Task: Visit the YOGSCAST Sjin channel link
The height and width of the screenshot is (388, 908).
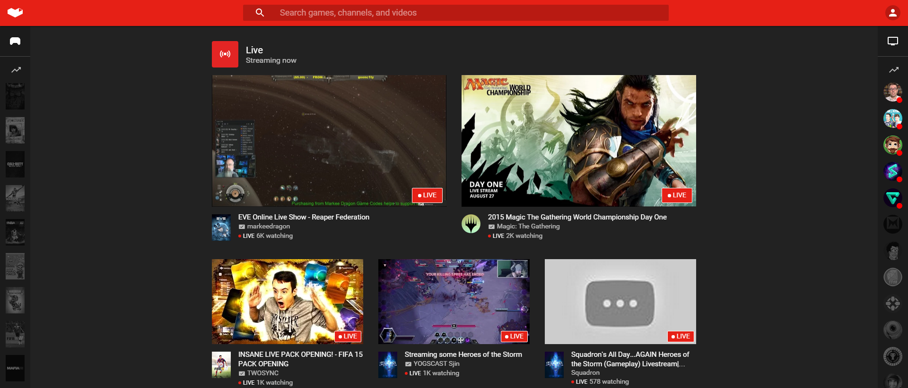Action: coord(437,364)
